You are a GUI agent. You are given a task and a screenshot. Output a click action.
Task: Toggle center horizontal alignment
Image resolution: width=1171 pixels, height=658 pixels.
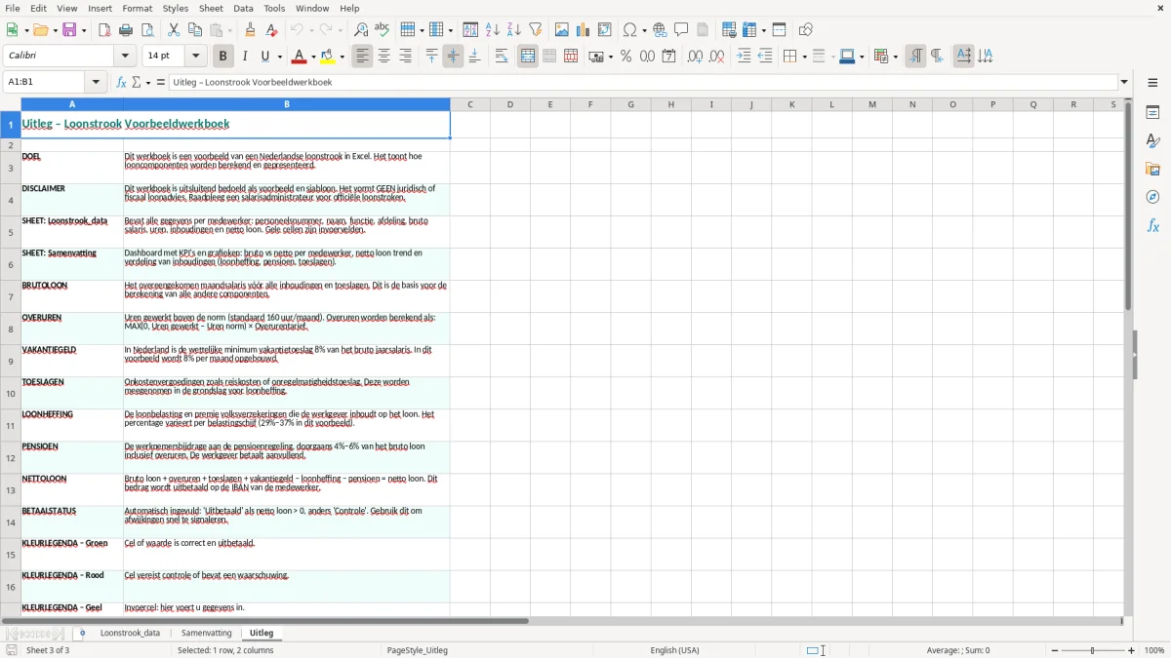[x=384, y=57]
